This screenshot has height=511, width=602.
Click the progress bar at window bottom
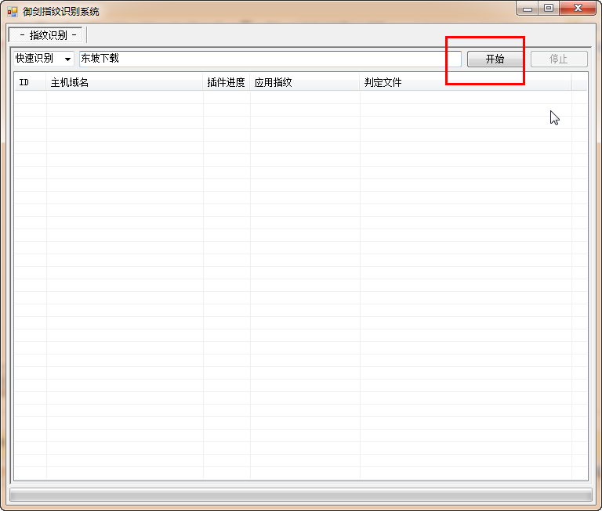(x=301, y=495)
